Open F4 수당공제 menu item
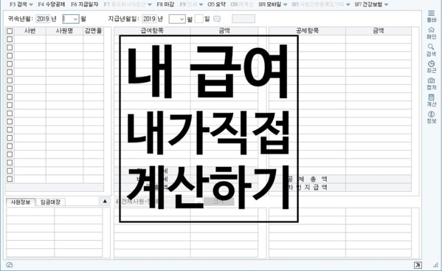This screenshot has width=442, height=271. (x=51, y=5)
